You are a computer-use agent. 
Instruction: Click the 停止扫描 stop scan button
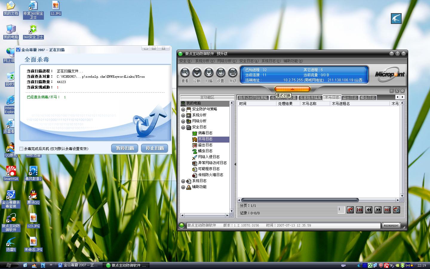tap(155, 148)
